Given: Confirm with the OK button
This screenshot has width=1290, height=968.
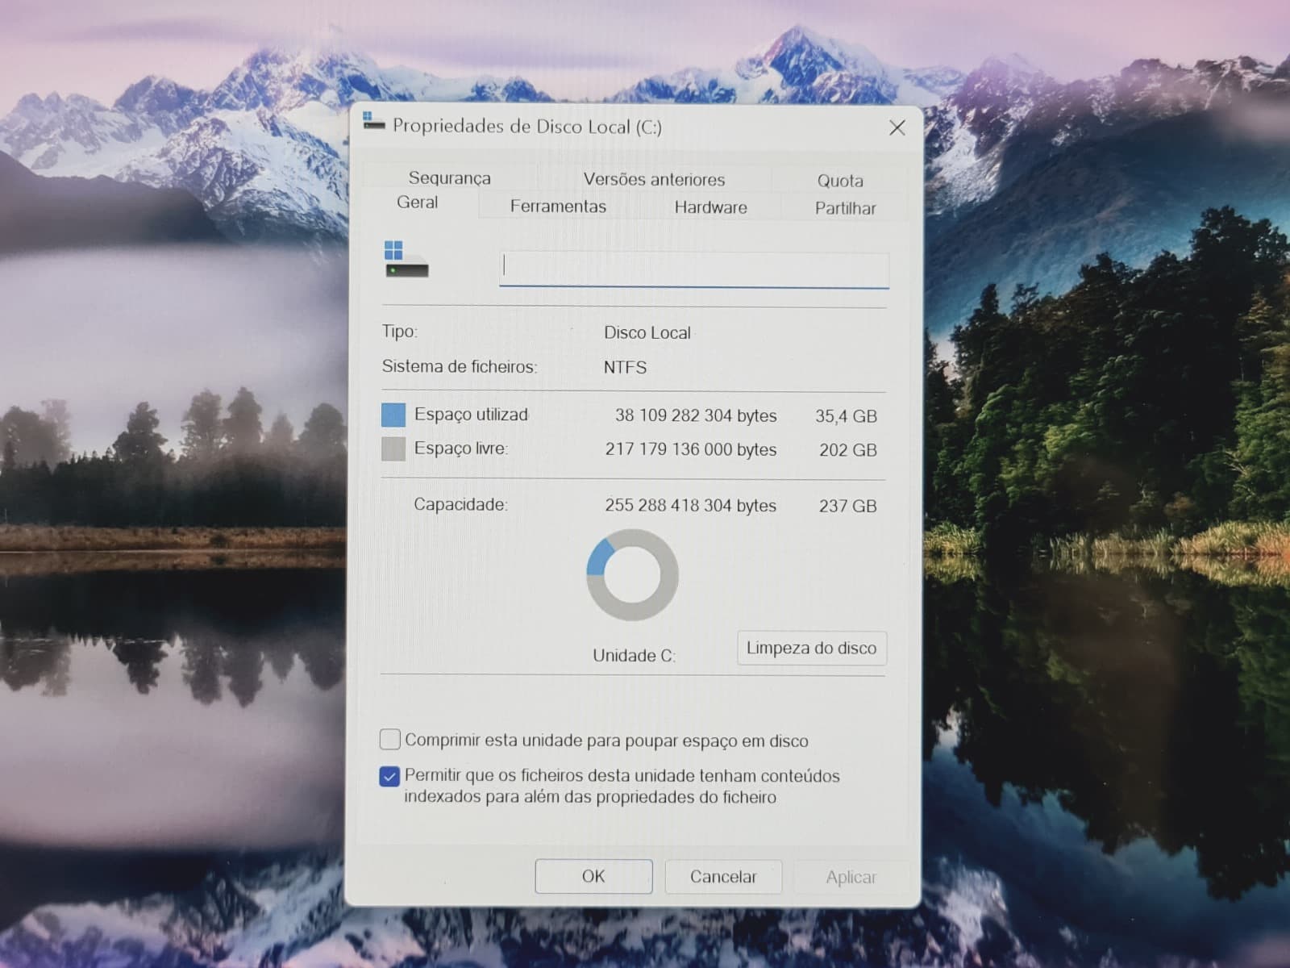Looking at the screenshot, I should click(593, 876).
